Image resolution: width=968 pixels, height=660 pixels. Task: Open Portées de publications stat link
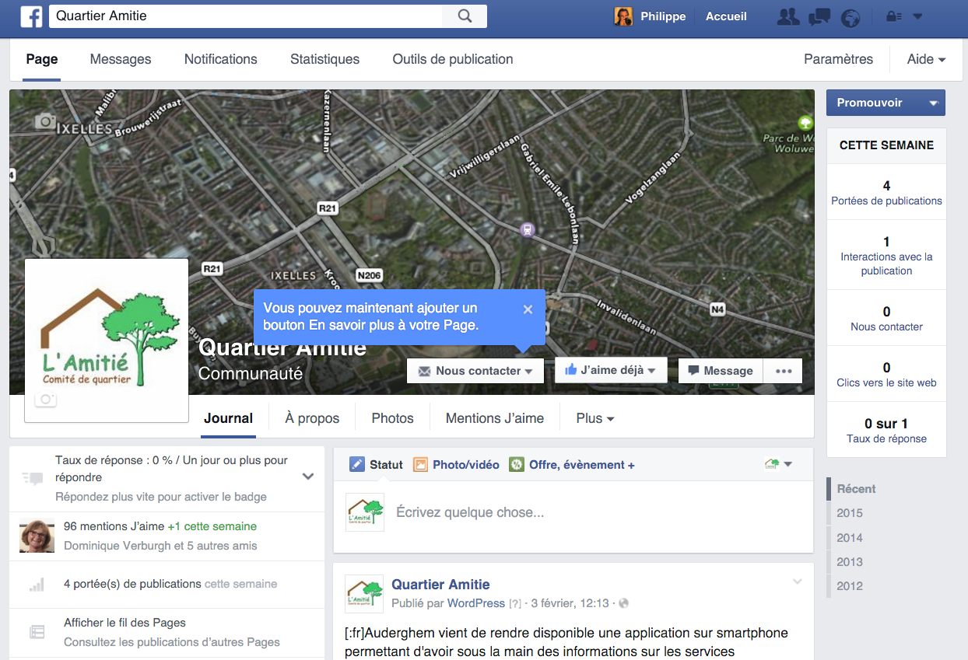tap(886, 201)
